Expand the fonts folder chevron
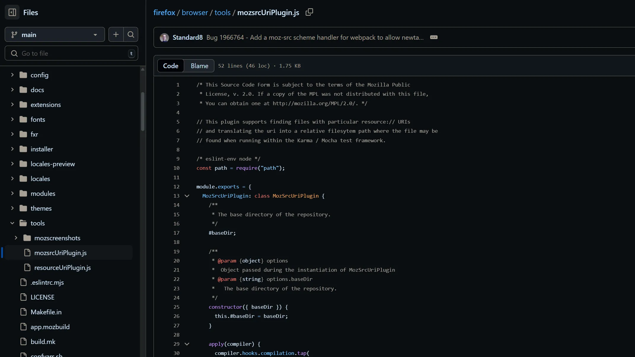Viewport: 635px width, 357px height. click(x=12, y=119)
